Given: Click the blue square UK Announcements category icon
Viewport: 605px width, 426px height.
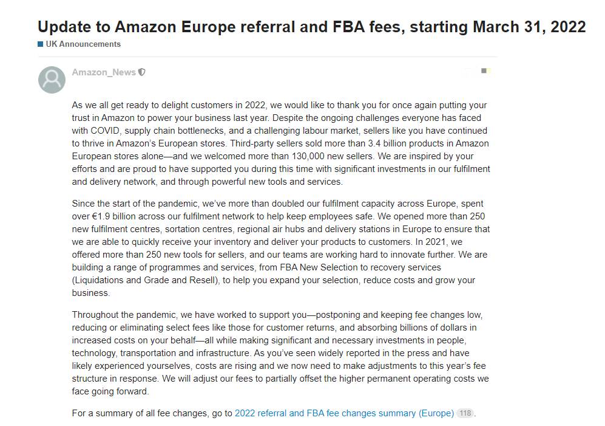Looking at the screenshot, I should click(x=40, y=44).
